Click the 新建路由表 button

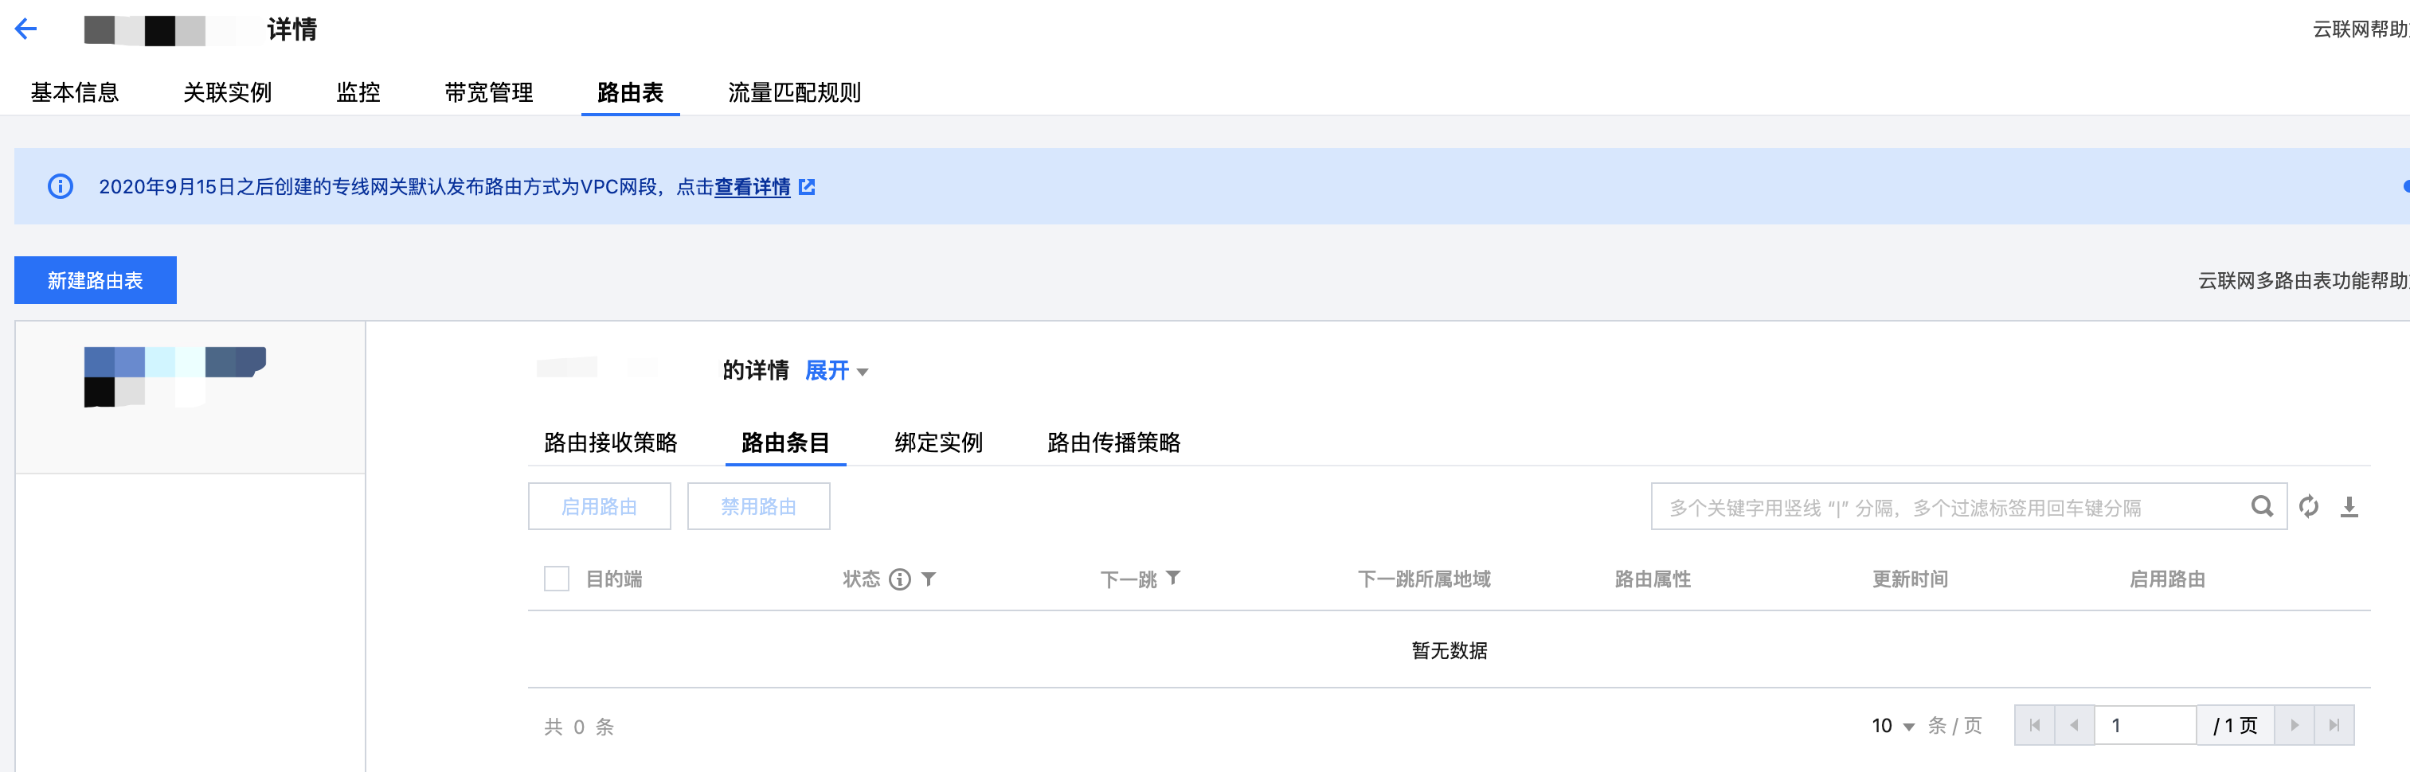coord(96,280)
